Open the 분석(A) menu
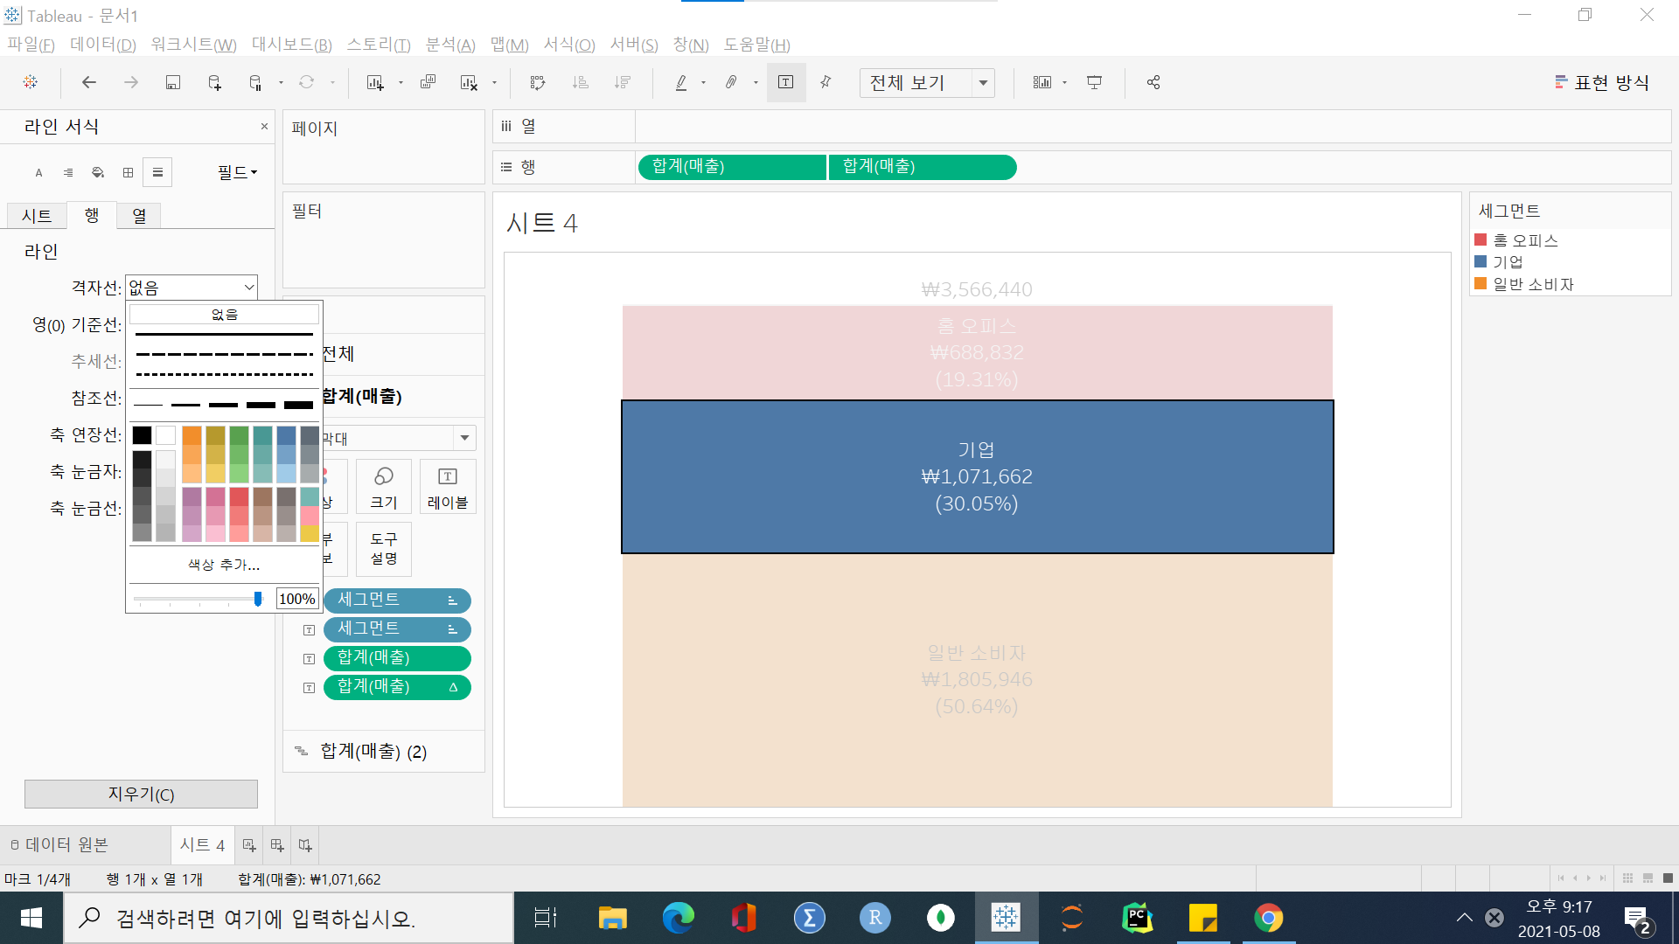 coord(449,45)
